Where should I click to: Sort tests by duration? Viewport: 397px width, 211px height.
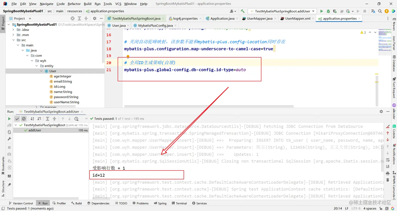coord(39,119)
